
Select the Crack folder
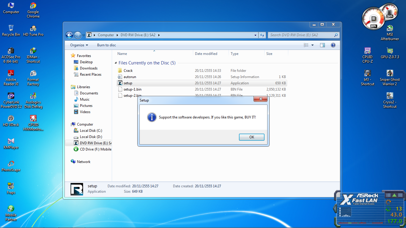[202, 71]
